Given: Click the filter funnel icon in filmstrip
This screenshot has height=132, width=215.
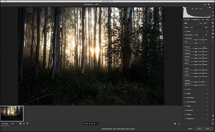Looking at the screenshot, I should [x=27, y=124].
